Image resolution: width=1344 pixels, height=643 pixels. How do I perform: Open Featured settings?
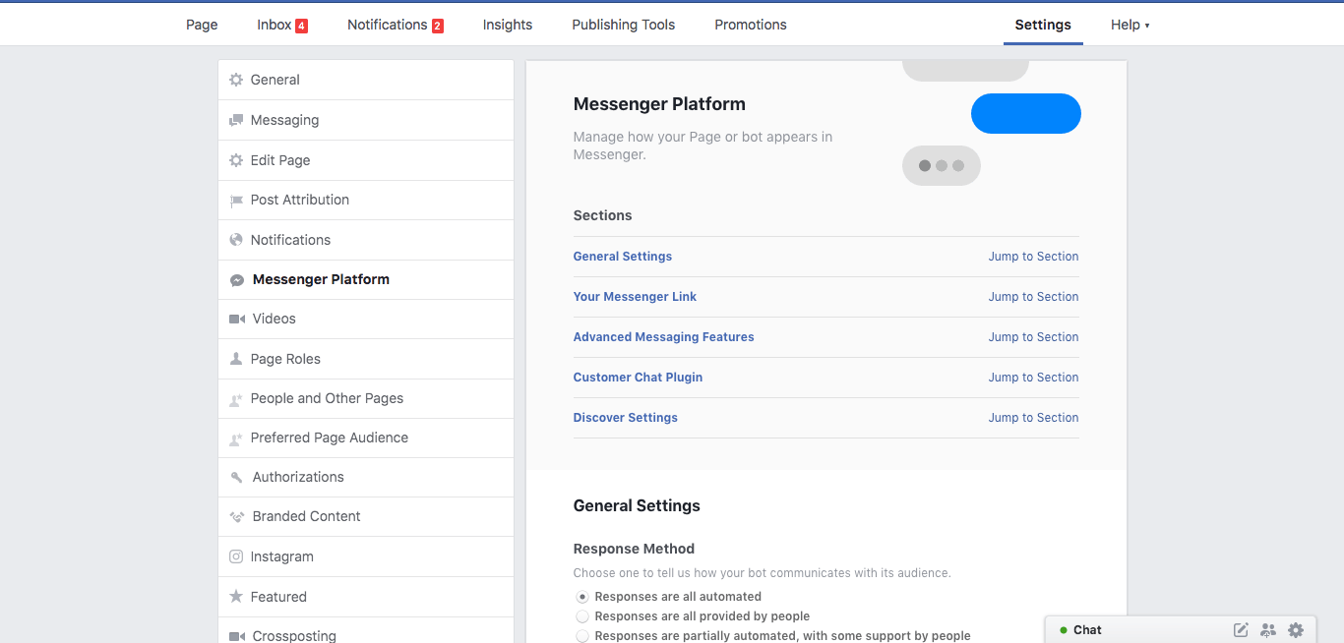(366, 597)
